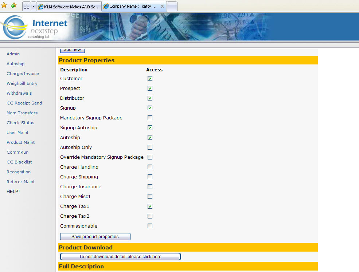Disable the Charge Tax1 checkbox
The height and width of the screenshot is (272, 359).
point(150,206)
